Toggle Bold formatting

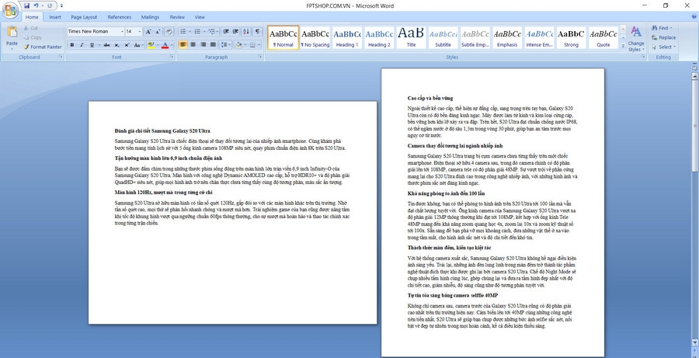click(71, 45)
